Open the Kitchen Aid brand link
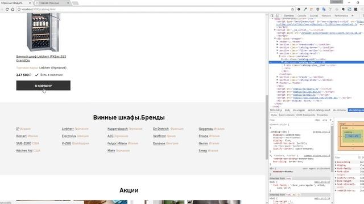The height and width of the screenshot is (204, 364). click(x=24, y=151)
